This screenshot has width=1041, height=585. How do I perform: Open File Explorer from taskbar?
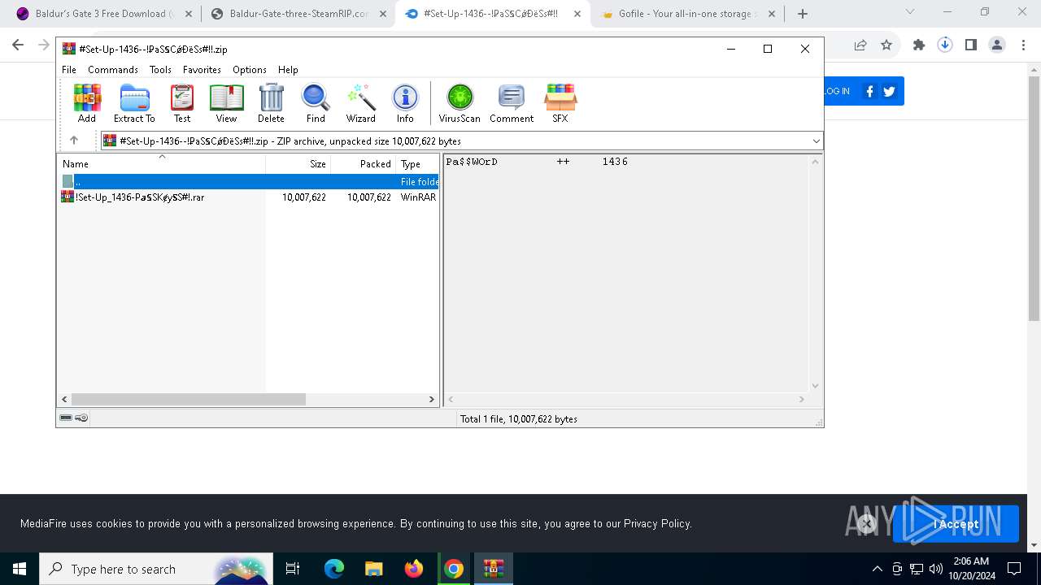click(x=374, y=569)
